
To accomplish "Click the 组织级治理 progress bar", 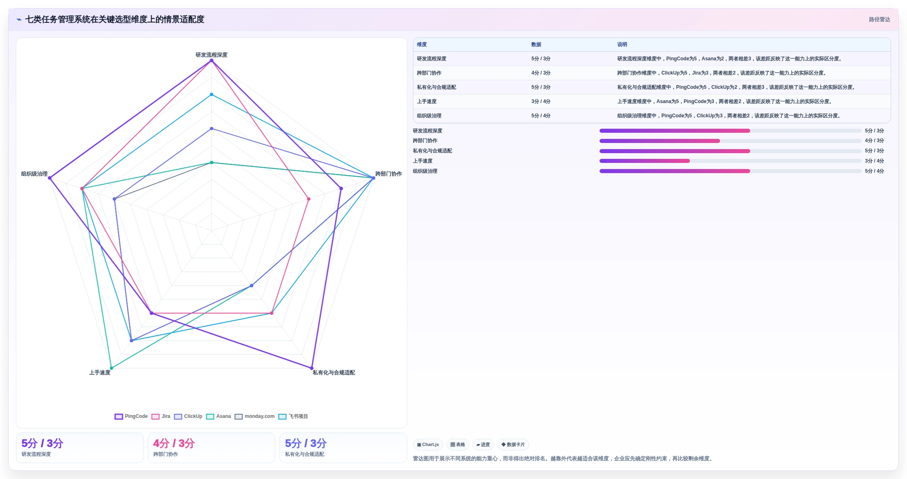I will (730, 171).
